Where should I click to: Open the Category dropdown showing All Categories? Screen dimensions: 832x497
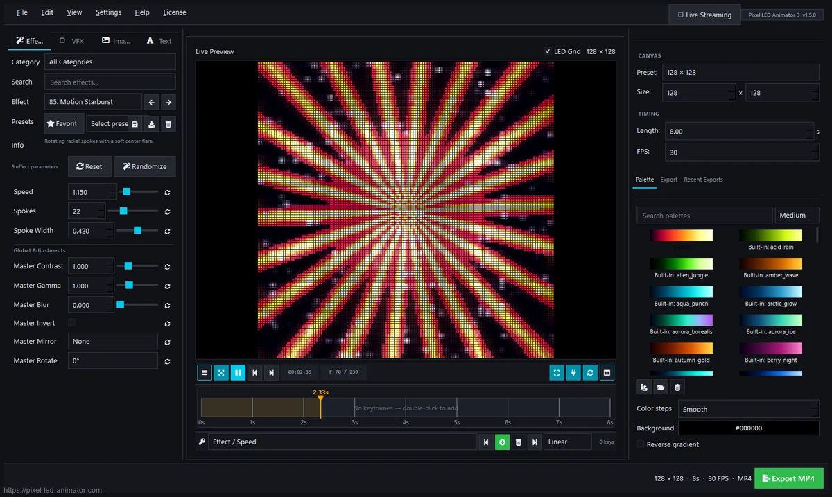coord(110,62)
